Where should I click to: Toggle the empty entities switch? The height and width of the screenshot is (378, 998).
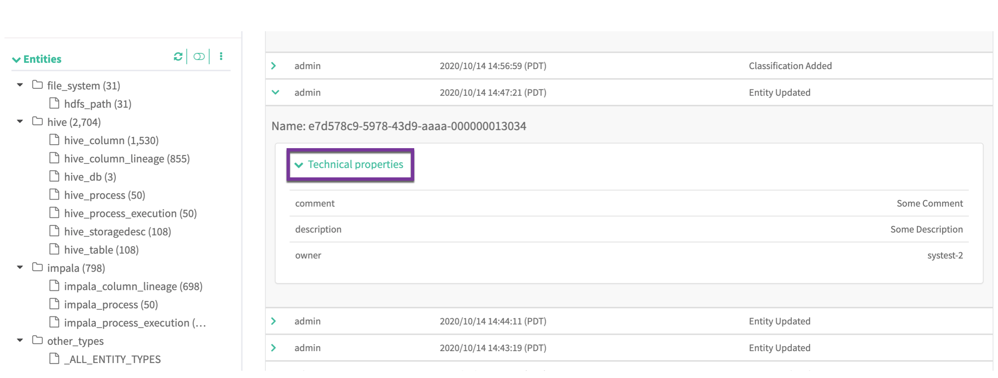pos(199,57)
